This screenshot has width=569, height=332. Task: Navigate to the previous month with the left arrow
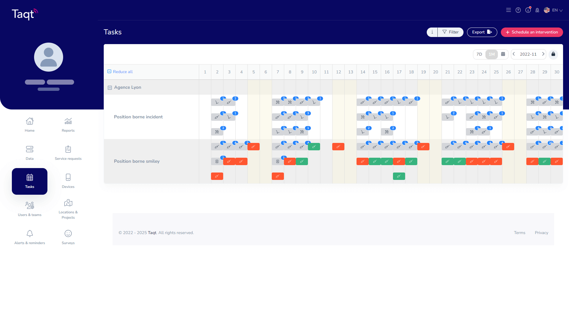[514, 54]
